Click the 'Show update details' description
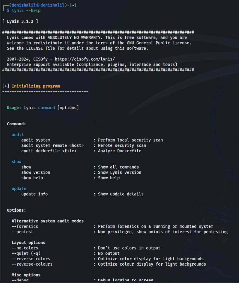This screenshot has width=239, height=283. click(121, 194)
